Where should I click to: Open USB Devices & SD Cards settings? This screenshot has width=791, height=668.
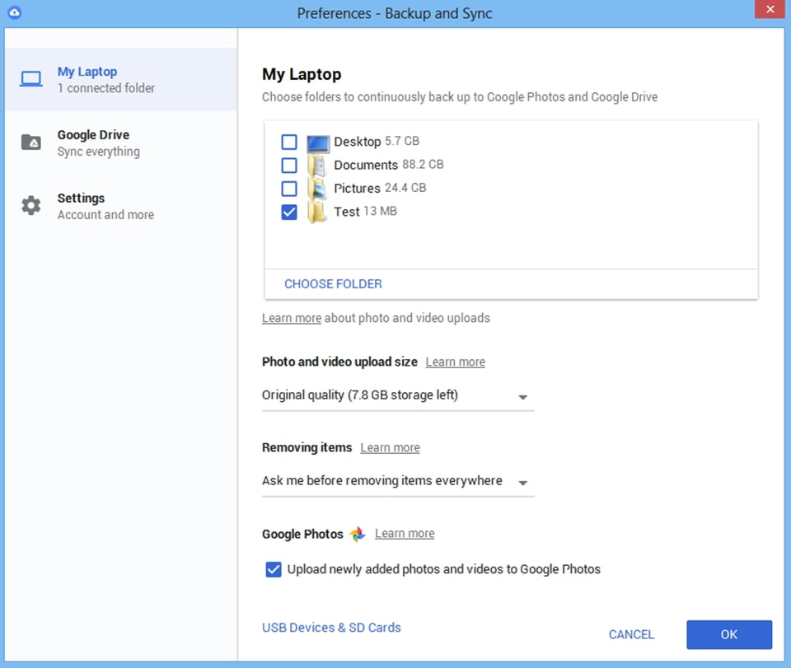click(x=331, y=627)
